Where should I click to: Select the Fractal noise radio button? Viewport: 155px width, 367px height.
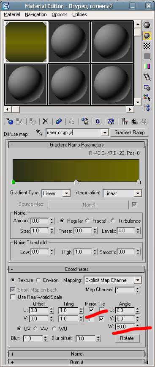pyautogui.click(x=87, y=221)
